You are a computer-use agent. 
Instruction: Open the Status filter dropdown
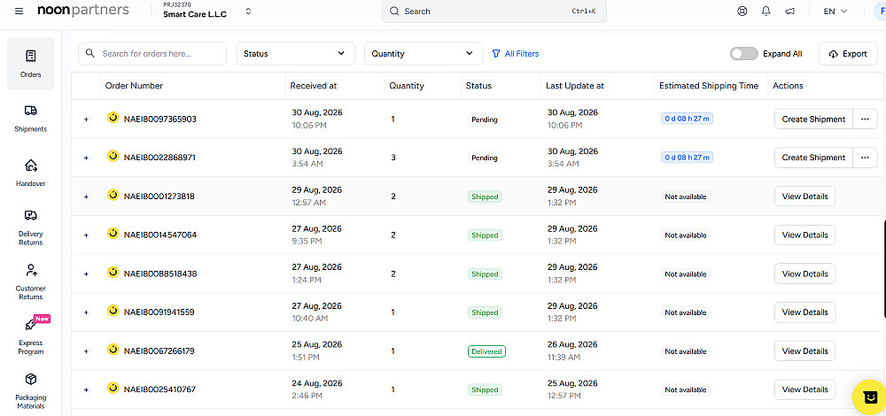[x=296, y=54]
